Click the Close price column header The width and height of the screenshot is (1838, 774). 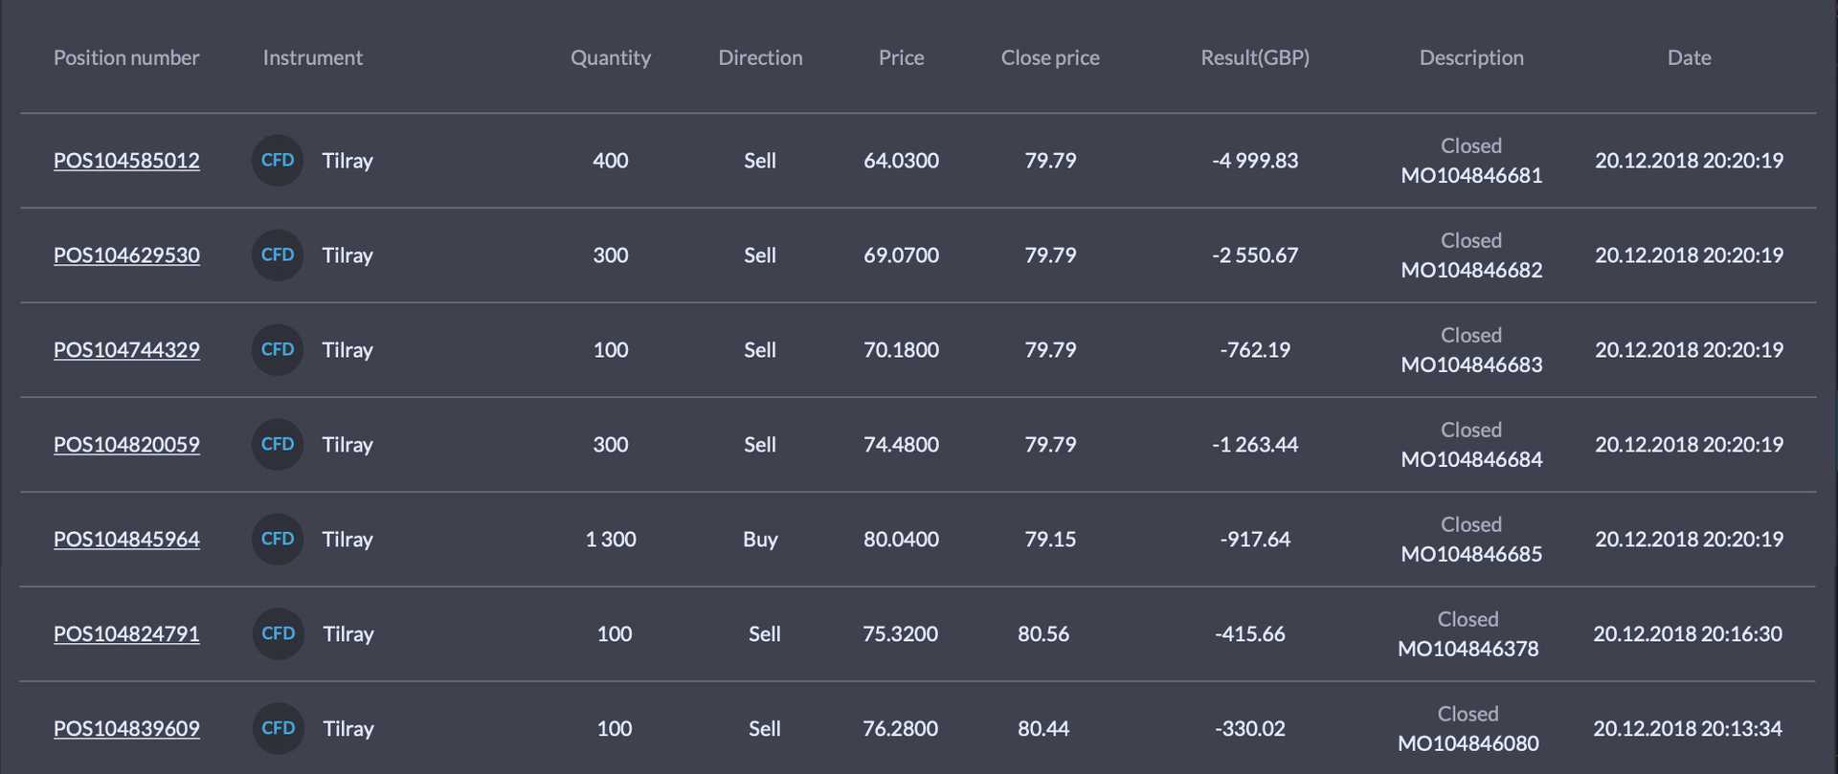click(x=1050, y=57)
